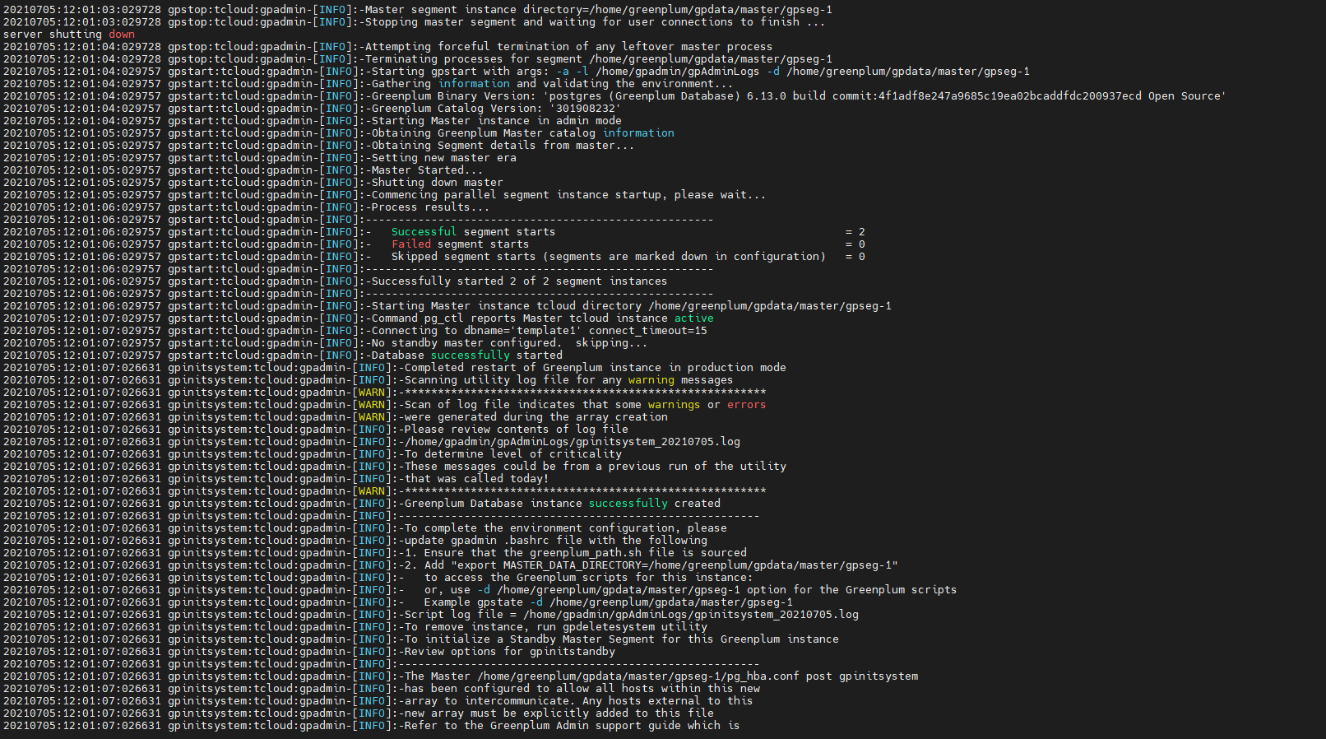The image size is (1326, 739).
Task: Click the 'server shutting down' line
Action: (x=69, y=34)
